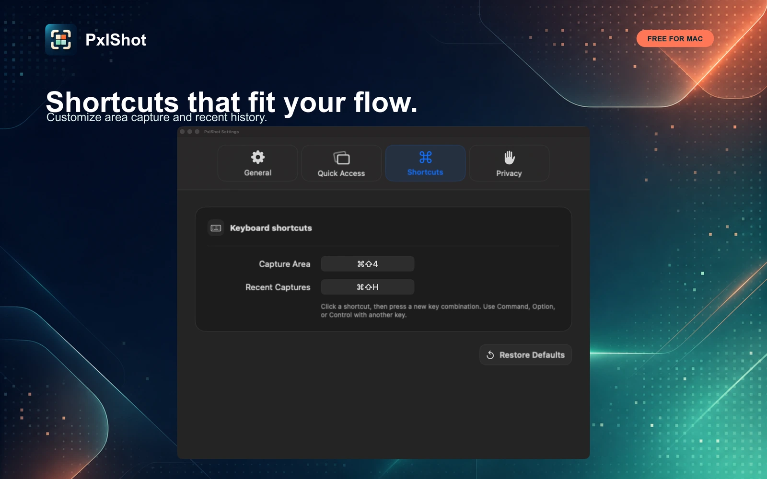Close the PxlShot Settings window
Viewport: 767px width, 479px height.
tap(182, 132)
